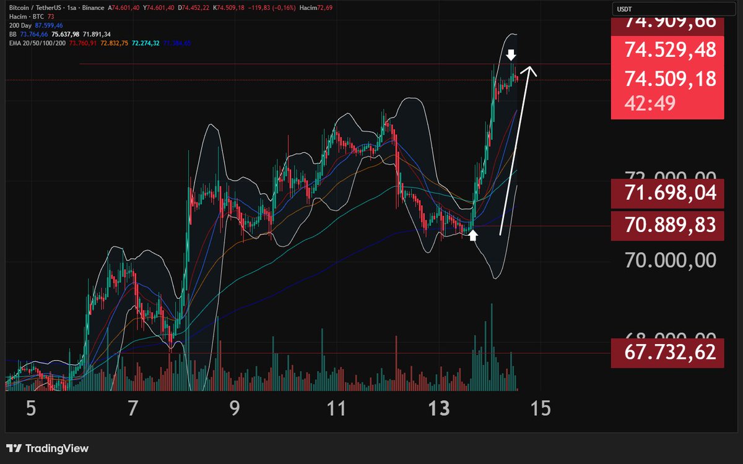The width and height of the screenshot is (743, 464).
Task: Click the date label 9 on the time axis
Action: [235, 409]
